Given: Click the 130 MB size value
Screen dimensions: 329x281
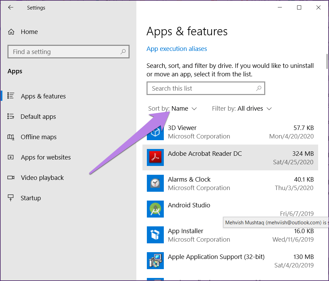Looking at the screenshot, I should 304,257.
